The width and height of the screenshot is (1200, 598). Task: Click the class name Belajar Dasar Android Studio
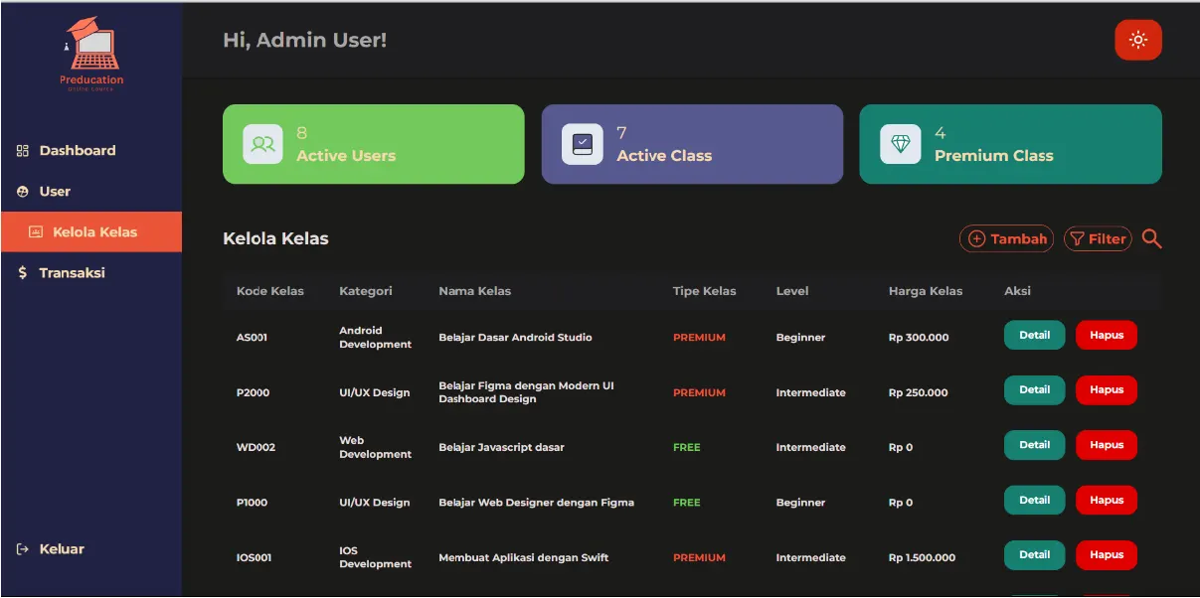[515, 338]
